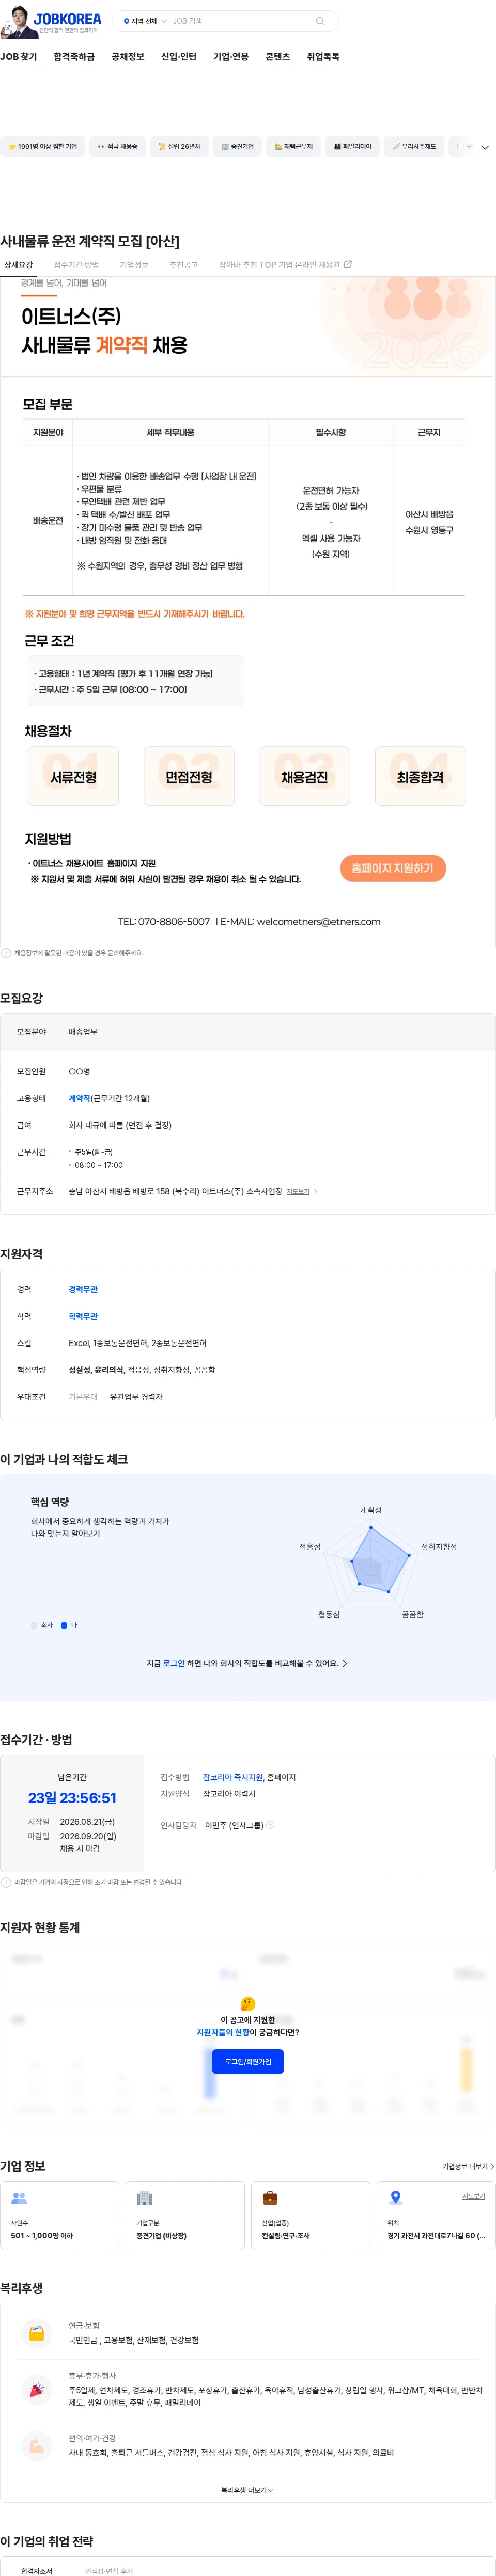Image resolution: width=496 pixels, height=2576 pixels.
Task: Click the chevron after 근무지주소 지도보기
Action: coord(316,1191)
